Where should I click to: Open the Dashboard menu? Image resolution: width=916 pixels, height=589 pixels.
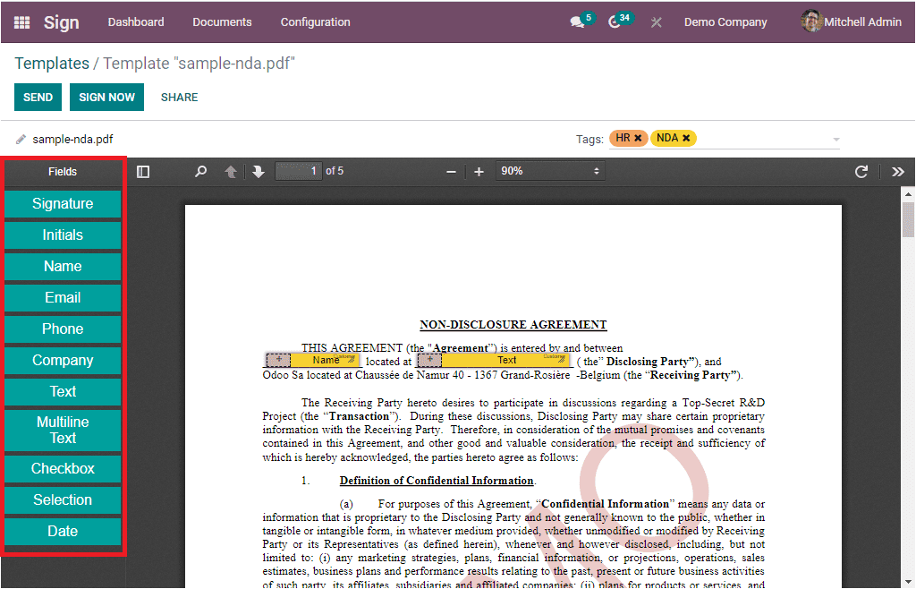136,22
